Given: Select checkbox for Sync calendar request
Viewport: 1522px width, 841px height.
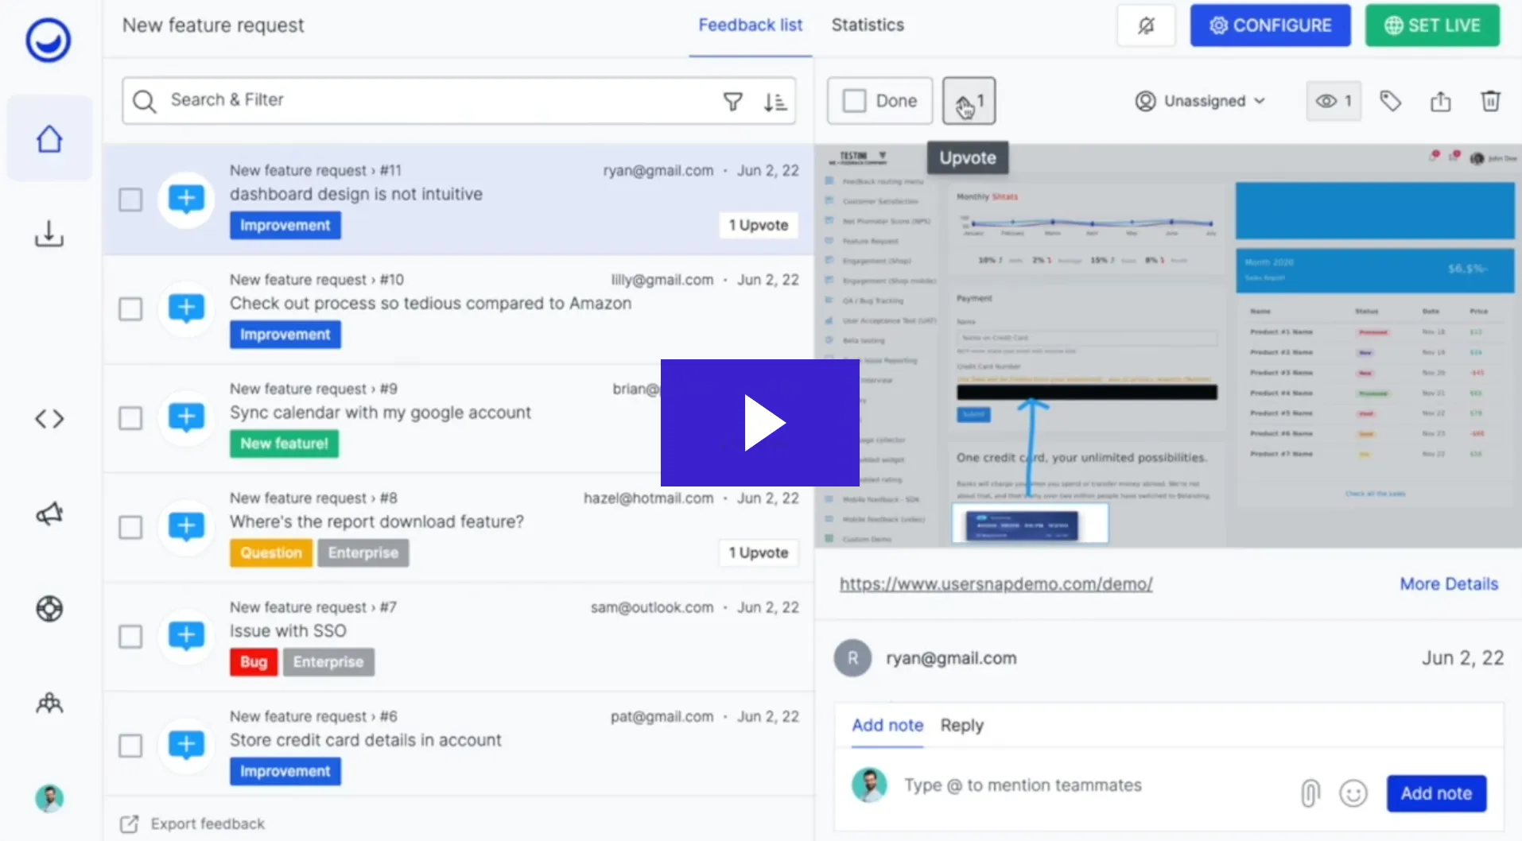Looking at the screenshot, I should pyautogui.click(x=130, y=417).
